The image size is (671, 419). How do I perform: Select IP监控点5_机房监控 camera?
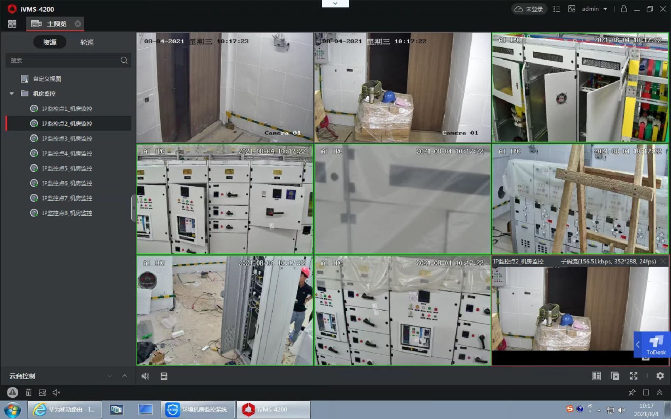click(x=67, y=168)
